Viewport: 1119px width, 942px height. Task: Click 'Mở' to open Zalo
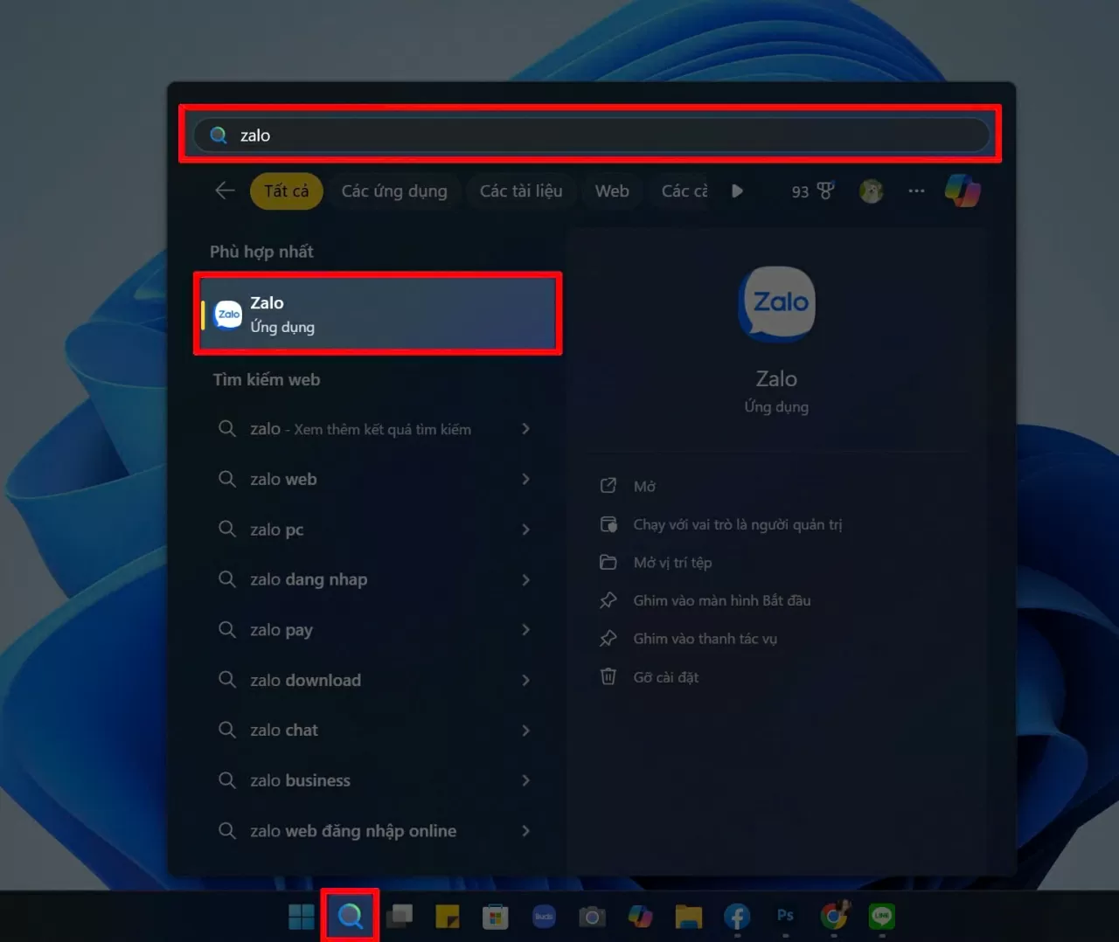646,486
